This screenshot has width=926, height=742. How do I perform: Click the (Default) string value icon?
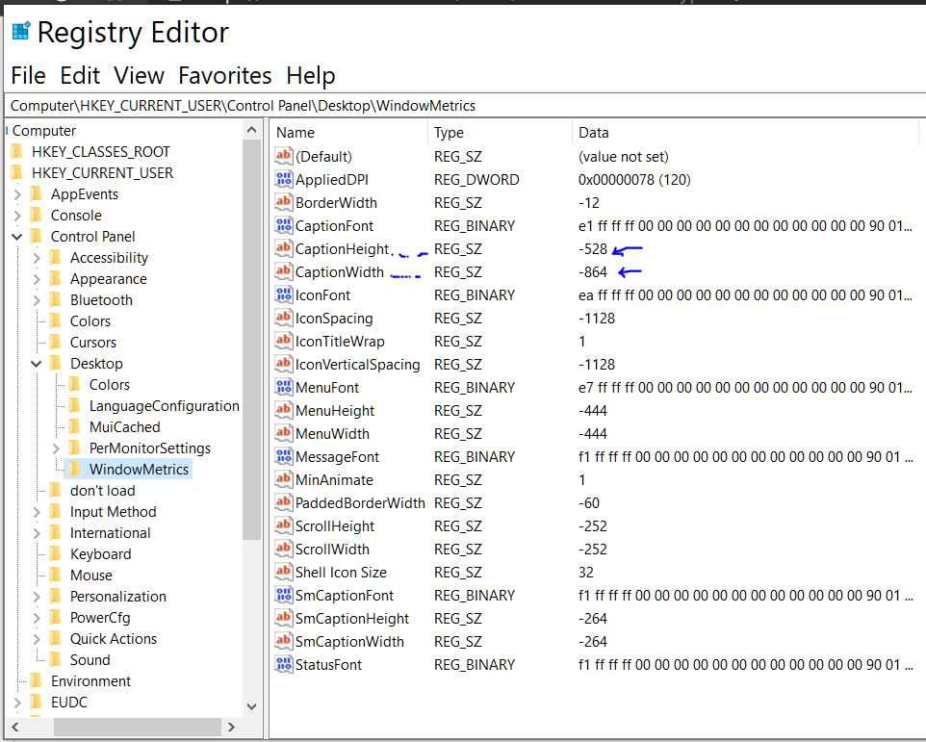pyautogui.click(x=283, y=157)
